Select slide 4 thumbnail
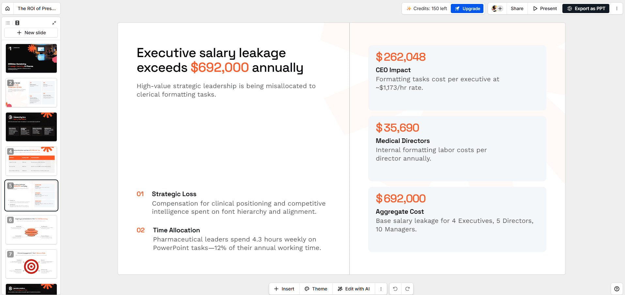 pyautogui.click(x=31, y=161)
